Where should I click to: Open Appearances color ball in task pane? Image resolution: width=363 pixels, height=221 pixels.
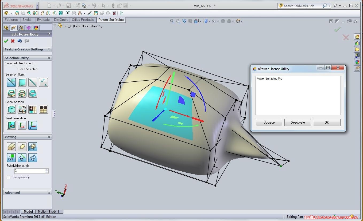357,62
